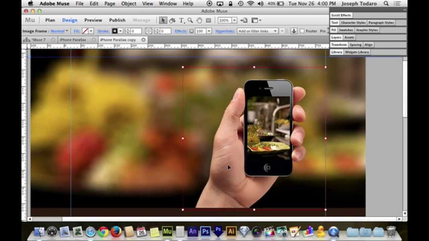Viewport: 429px width, 241px height.
Task: Clear hyperlink with the x button
Action: pyautogui.click(x=282, y=31)
